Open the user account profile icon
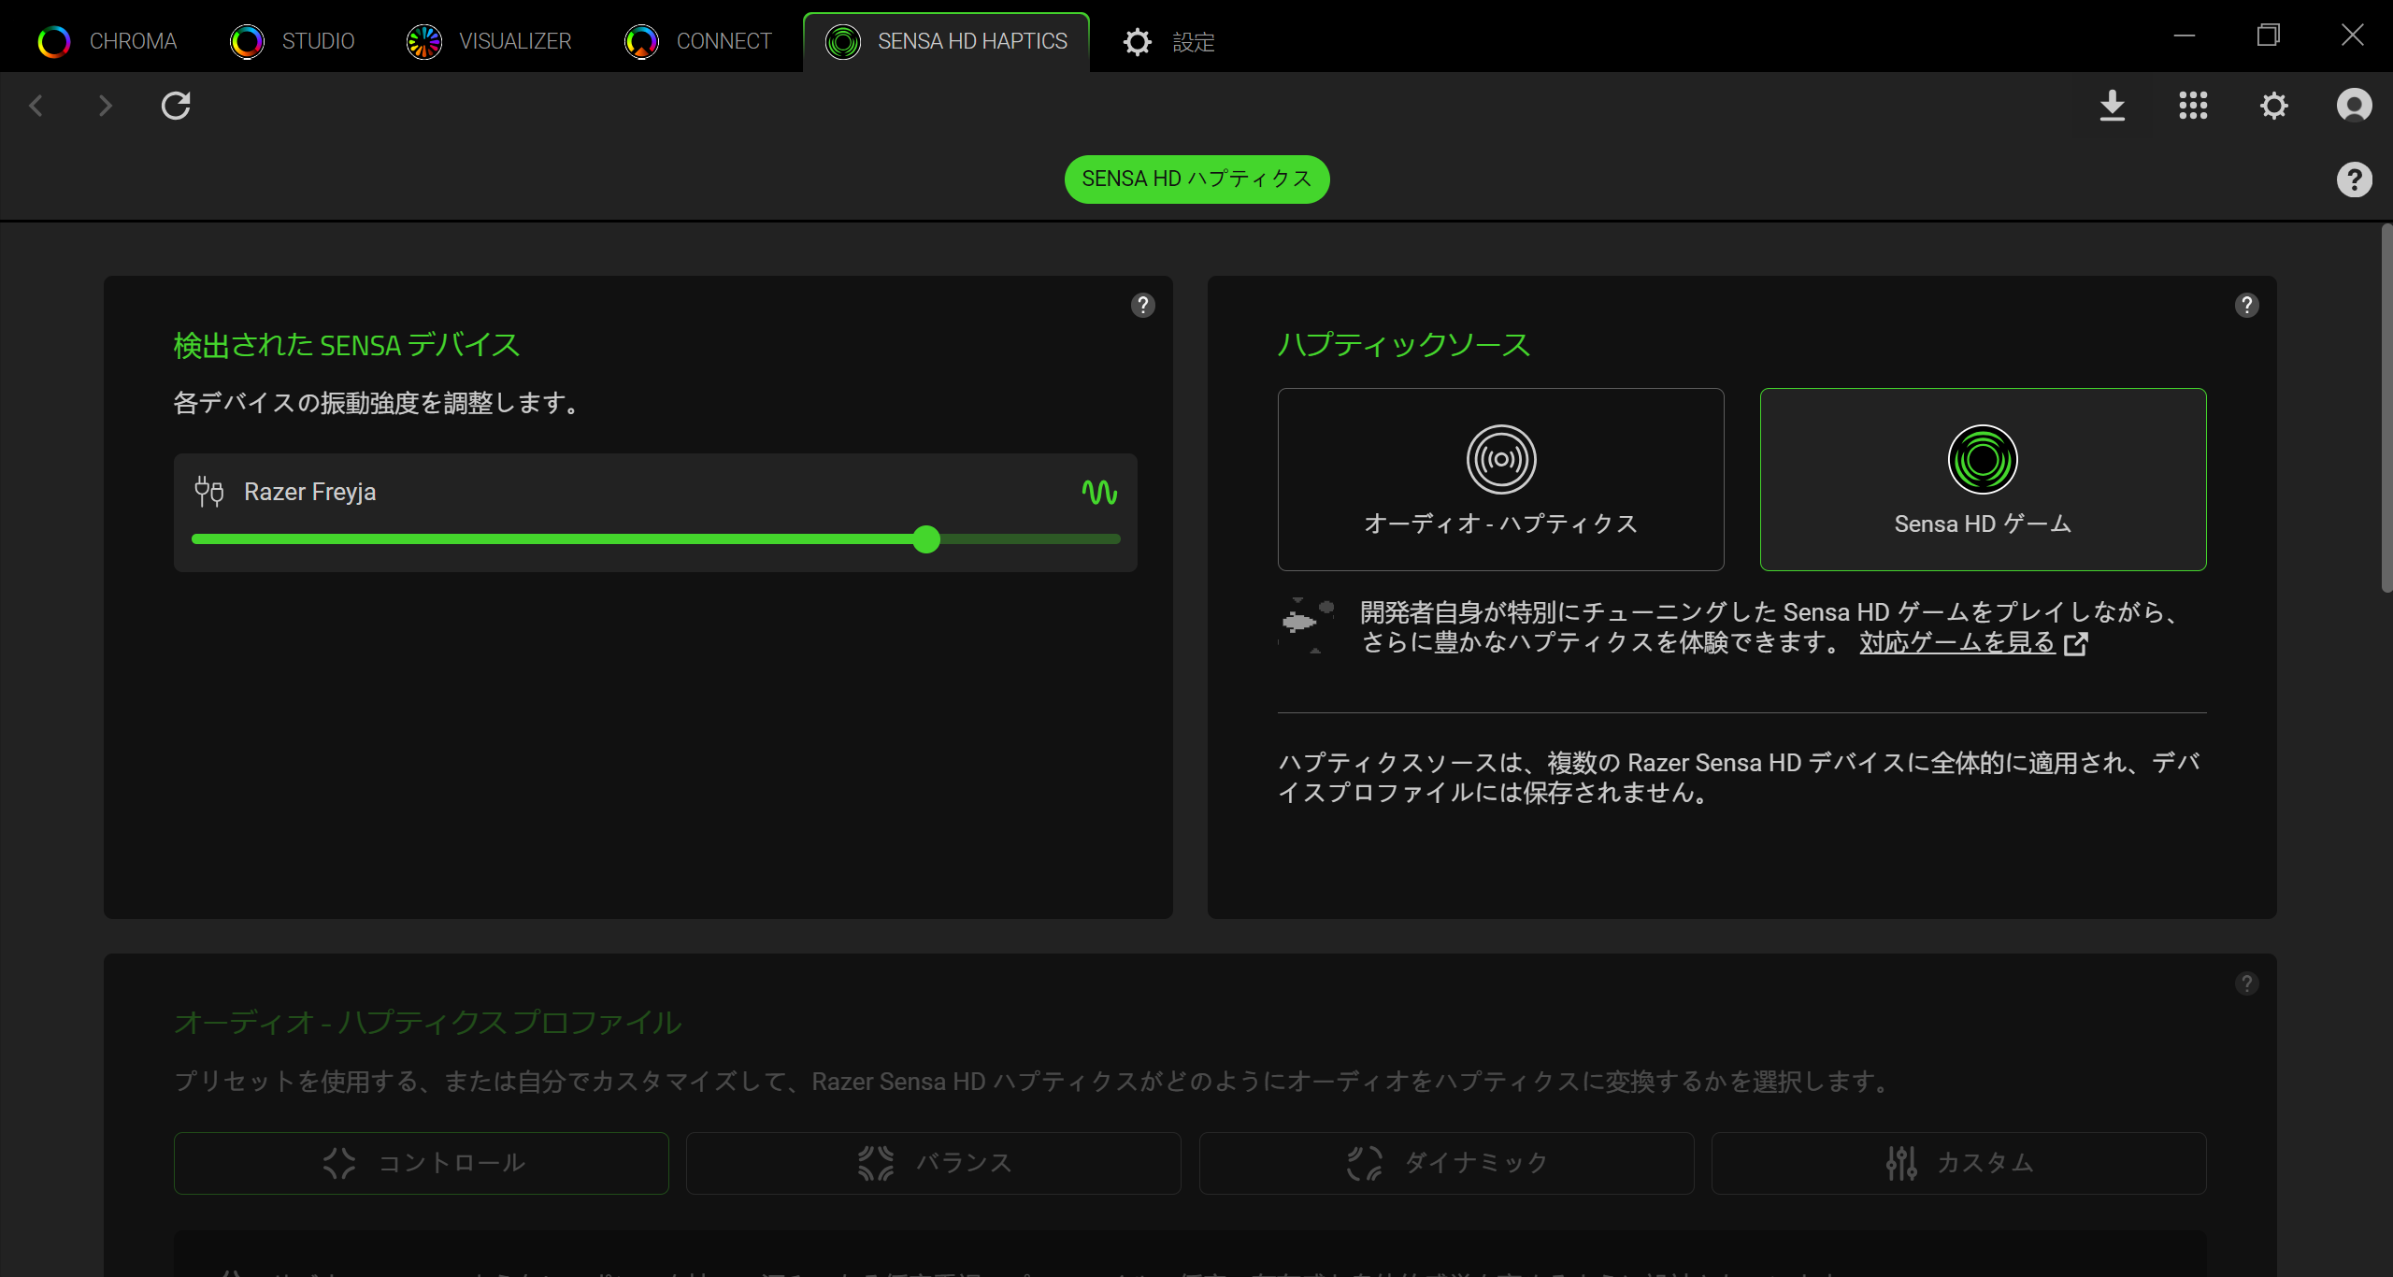The height and width of the screenshot is (1277, 2393). [2354, 106]
